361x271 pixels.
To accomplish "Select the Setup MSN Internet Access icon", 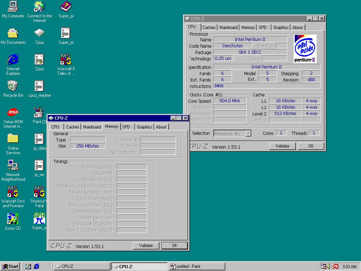I will click(x=13, y=118).
